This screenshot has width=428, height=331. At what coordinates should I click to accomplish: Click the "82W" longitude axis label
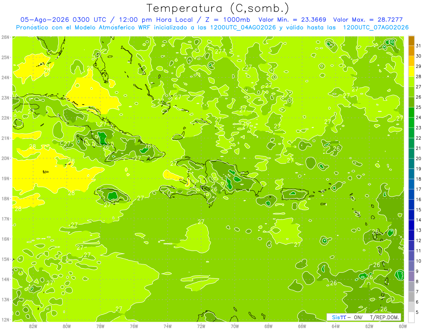(33, 326)
